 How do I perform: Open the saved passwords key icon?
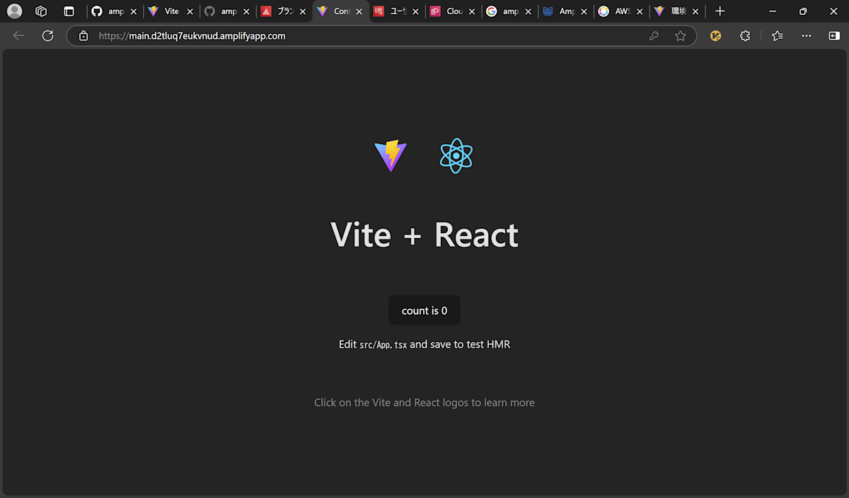click(x=654, y=35)
